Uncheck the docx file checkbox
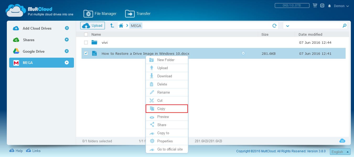This screenshot has width=354, height=157. tap(86, 53)
